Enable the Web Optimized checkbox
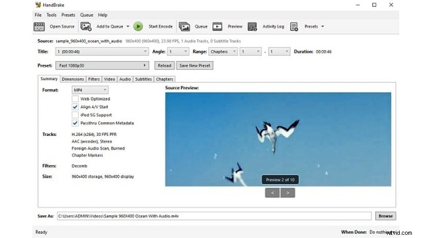Image resolution: width=423 pixels, height=238 pixels. (x=75, y=99)
